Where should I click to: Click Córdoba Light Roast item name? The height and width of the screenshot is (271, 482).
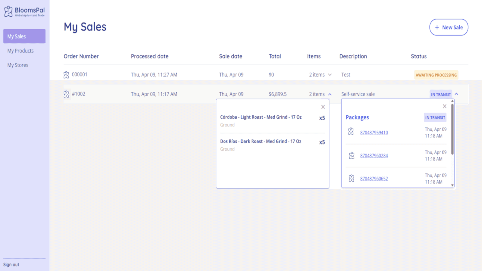click(261, 117)
